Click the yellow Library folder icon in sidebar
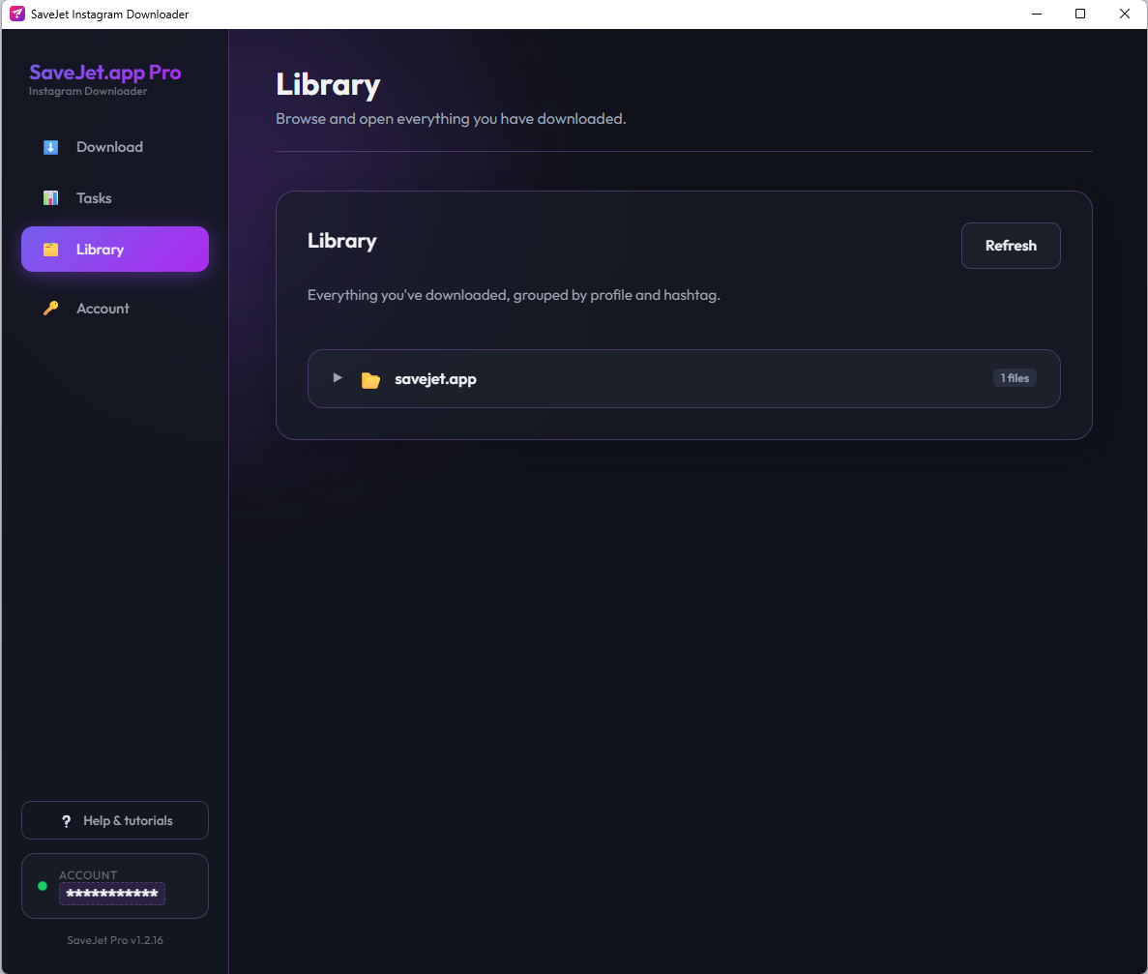 point(50,250)
